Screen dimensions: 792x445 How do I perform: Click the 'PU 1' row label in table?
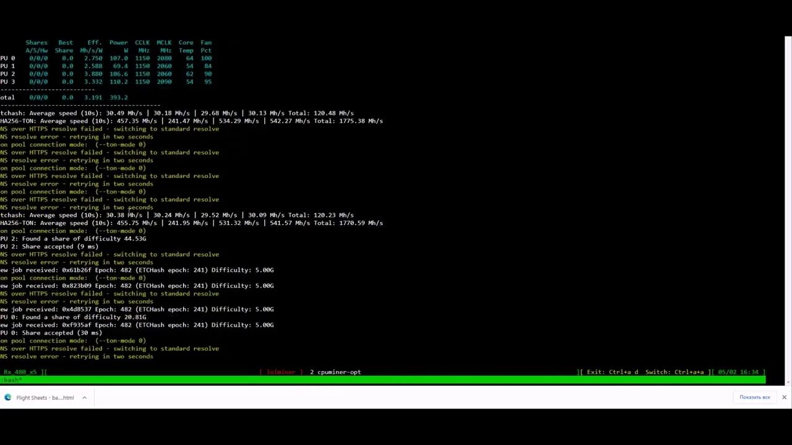tap(7, 66)
